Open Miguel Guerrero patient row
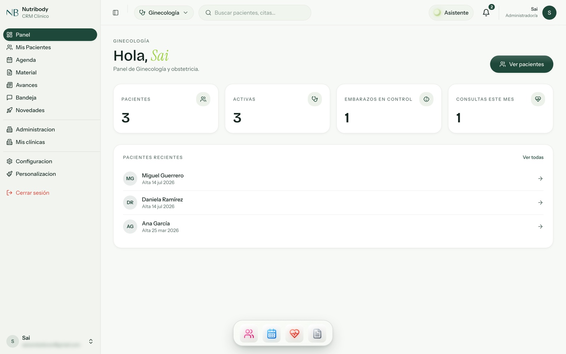 point(333,179)
